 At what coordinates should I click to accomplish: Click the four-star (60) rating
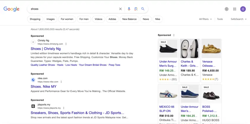[x=168, y=79]
